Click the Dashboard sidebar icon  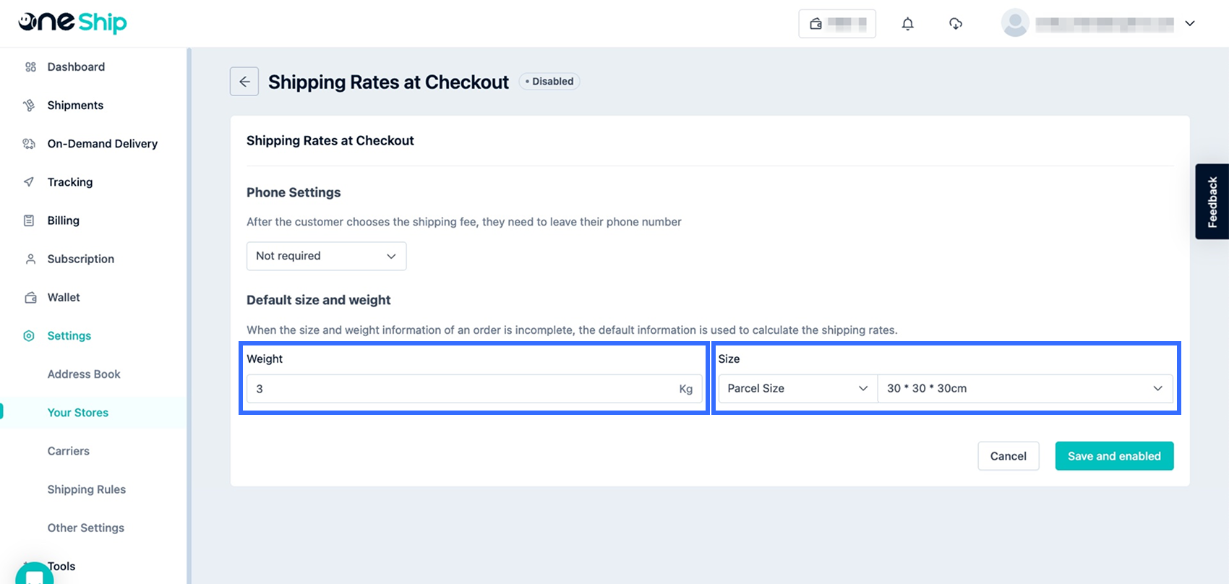point(30,67)
